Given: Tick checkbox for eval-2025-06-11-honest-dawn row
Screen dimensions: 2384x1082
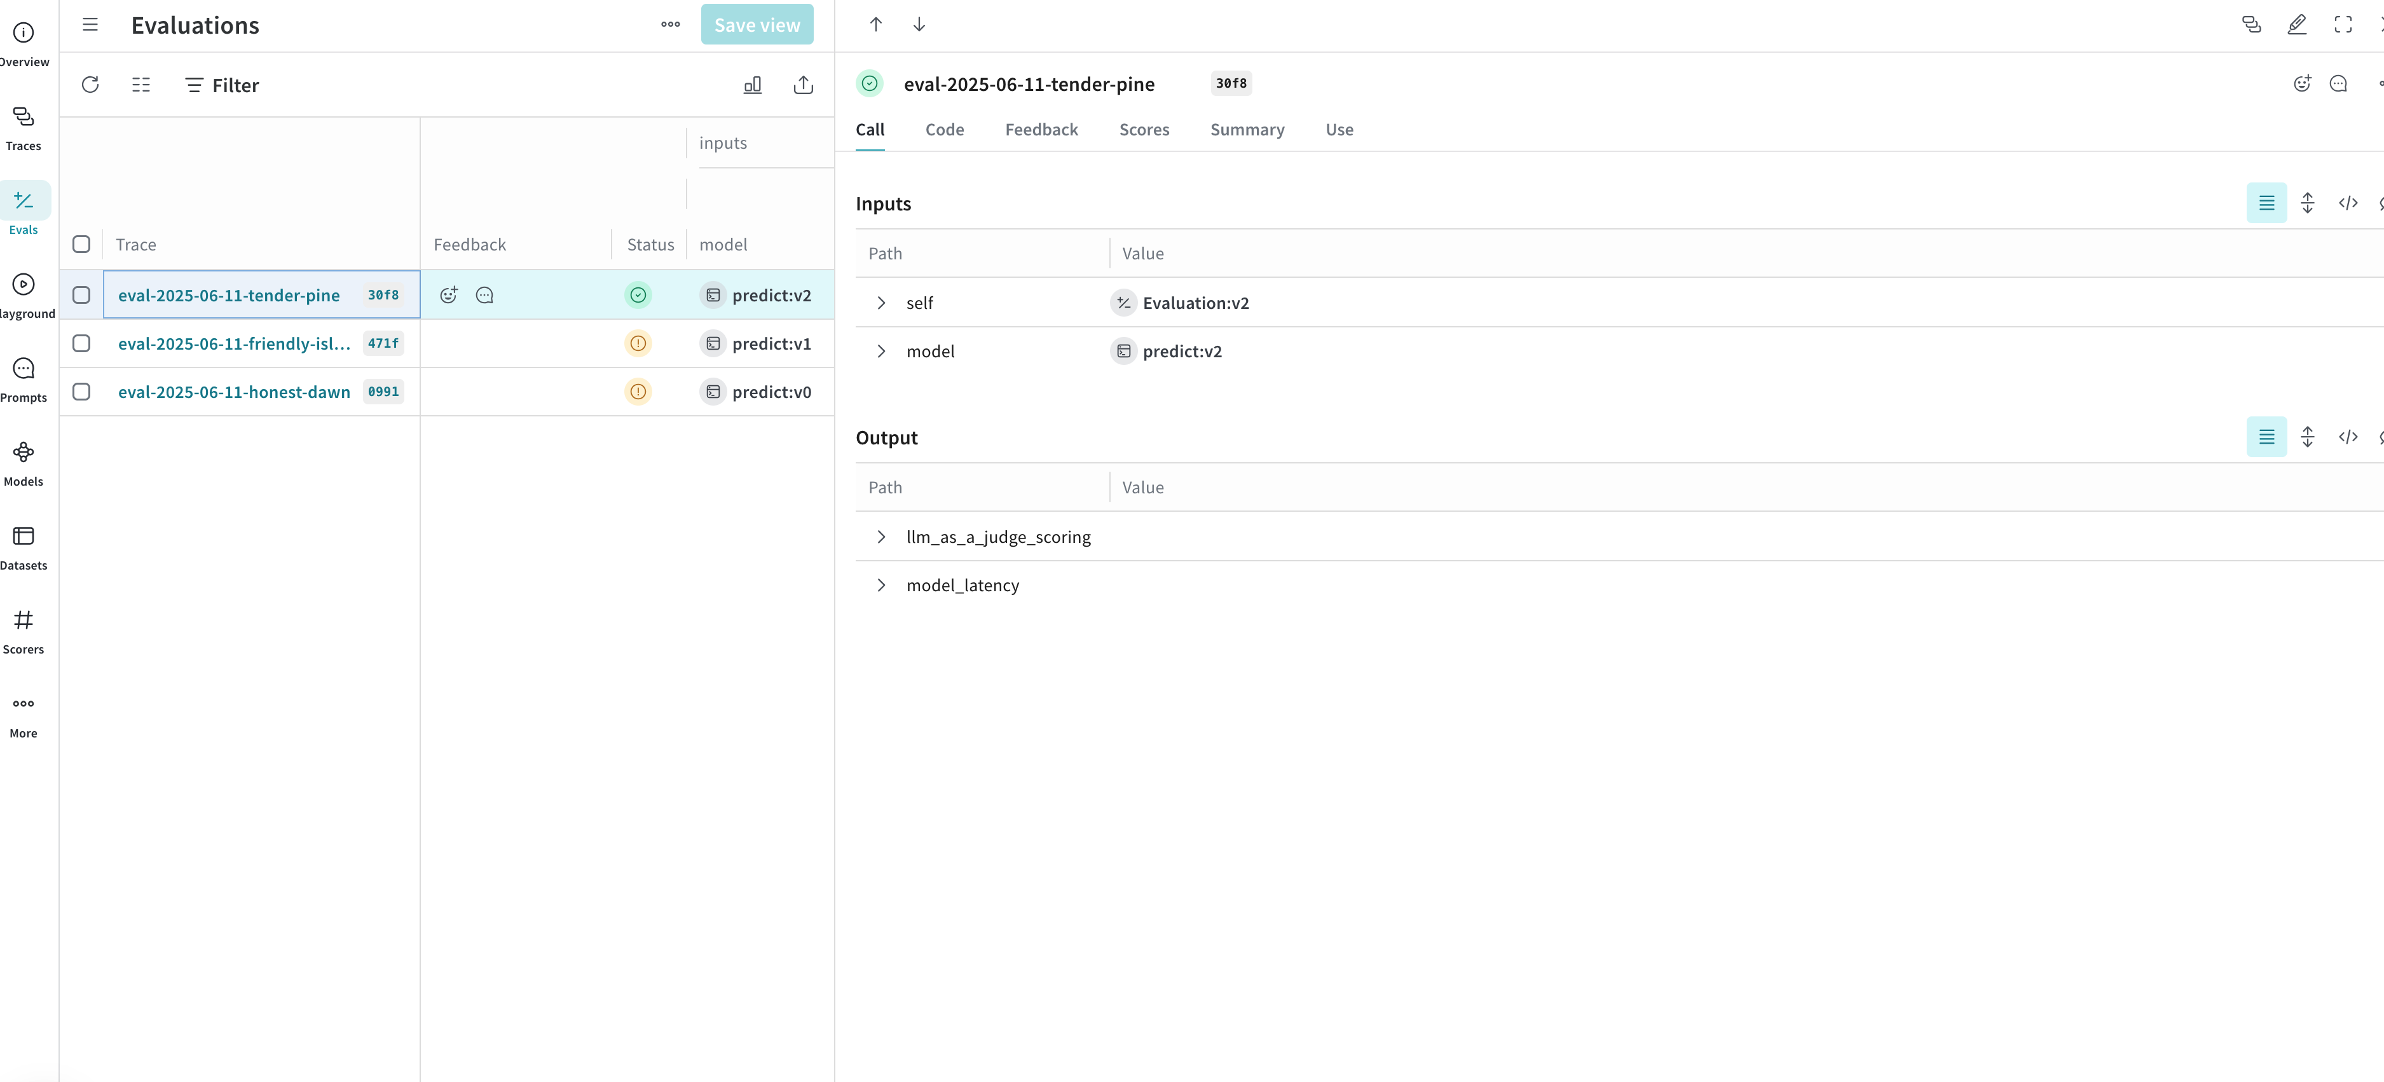Looking at the screenshot, I should [81, 392].
